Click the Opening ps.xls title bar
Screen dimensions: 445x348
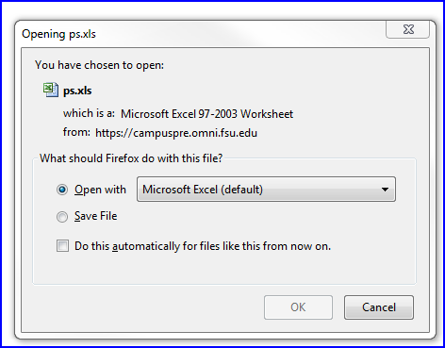point(201,34)
